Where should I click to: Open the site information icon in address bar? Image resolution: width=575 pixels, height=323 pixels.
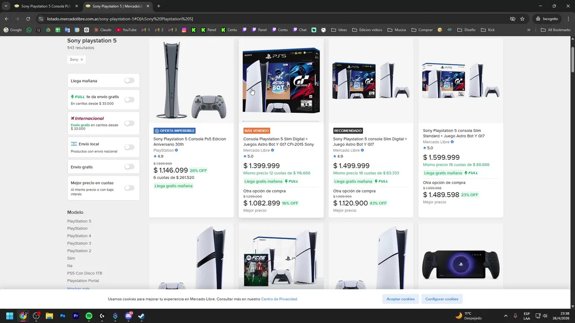tap(41, 19)
